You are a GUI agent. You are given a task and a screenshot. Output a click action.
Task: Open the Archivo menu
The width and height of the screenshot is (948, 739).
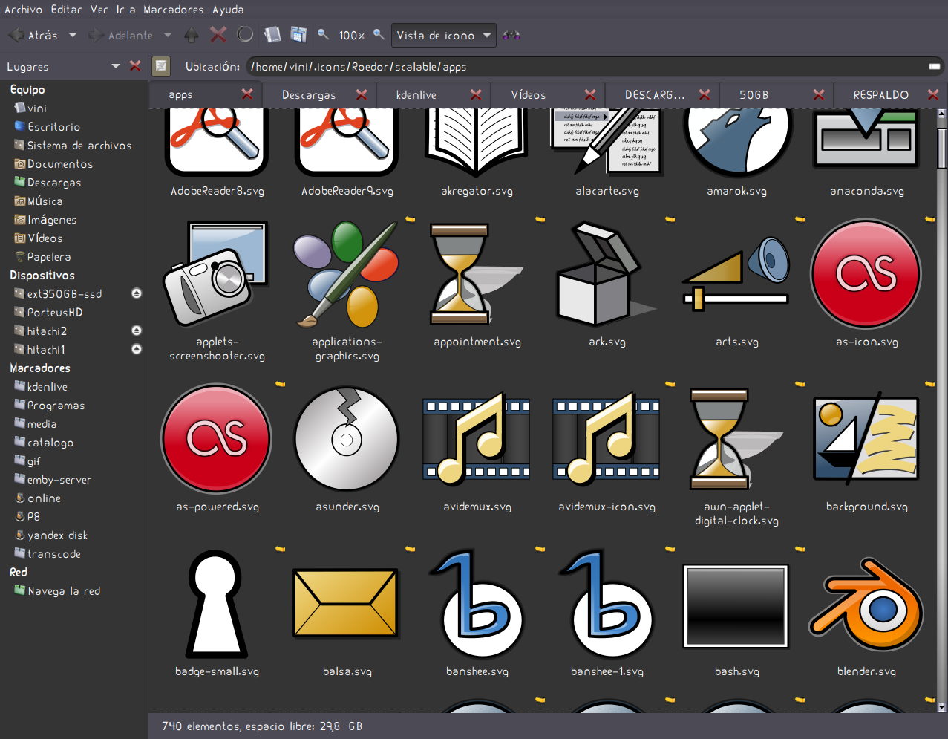pos(24,10)
